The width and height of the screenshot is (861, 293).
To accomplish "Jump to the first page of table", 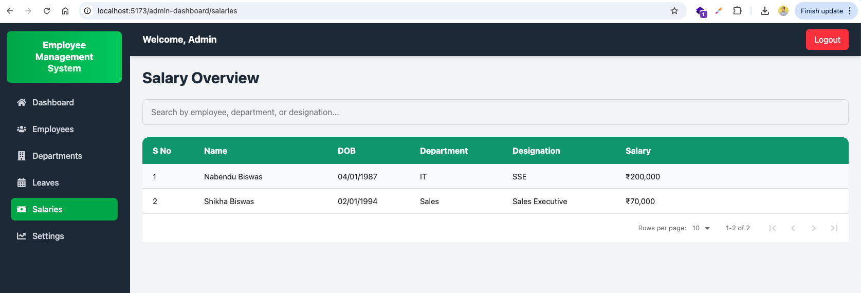I will tap(773, 228).
